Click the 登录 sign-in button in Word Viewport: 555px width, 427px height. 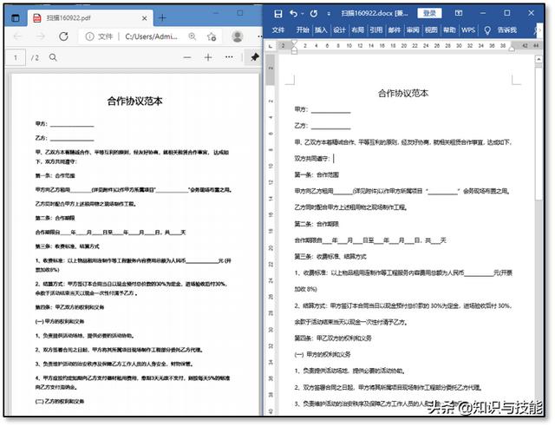429,13
